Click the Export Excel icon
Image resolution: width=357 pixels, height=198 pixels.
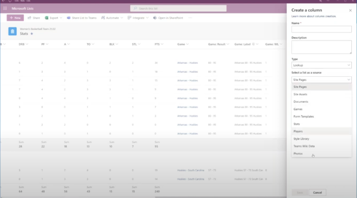(x=46, y=18)
